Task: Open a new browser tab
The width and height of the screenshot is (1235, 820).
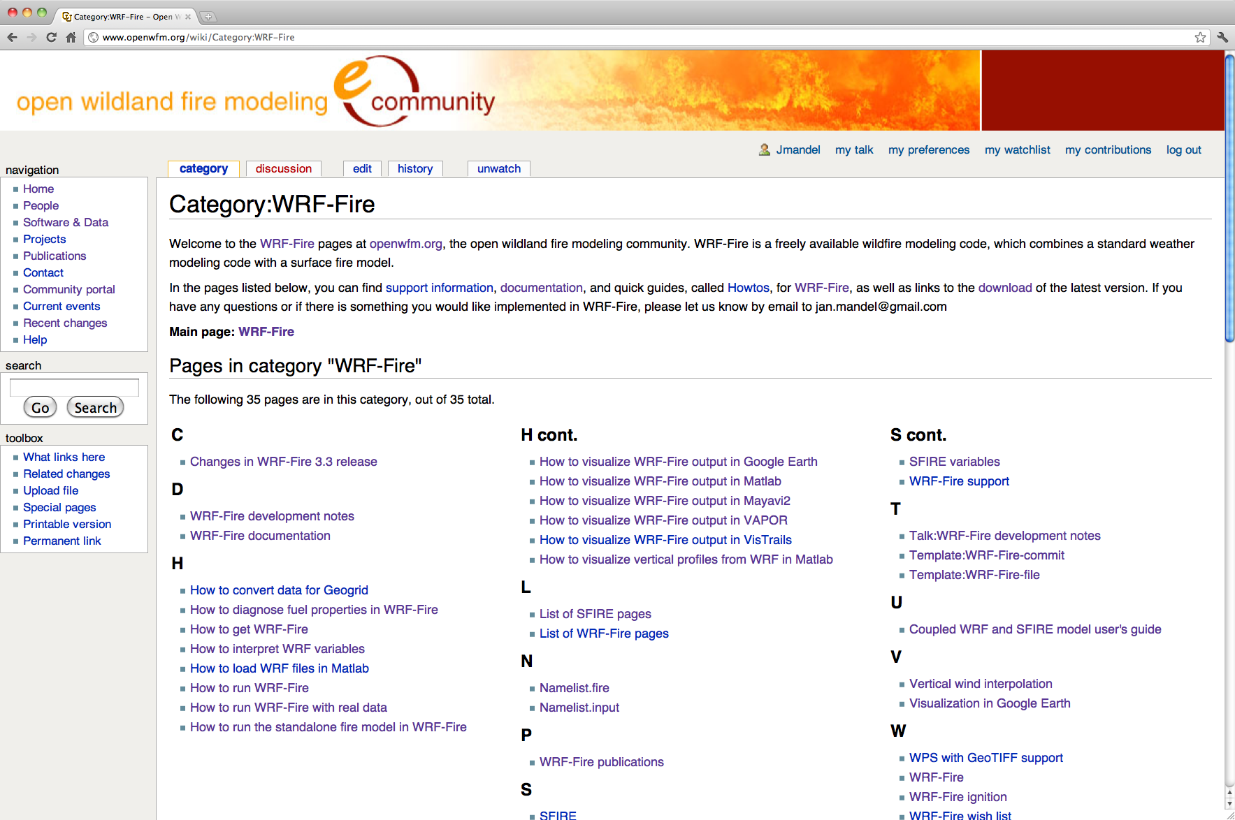Action: click(x=208, y=17)
